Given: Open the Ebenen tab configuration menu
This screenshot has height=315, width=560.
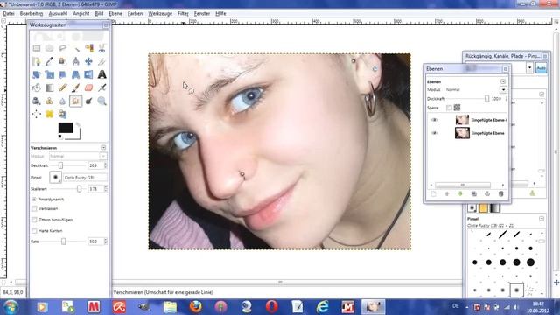Looking at the screenshot, I should tap(503, 81).
